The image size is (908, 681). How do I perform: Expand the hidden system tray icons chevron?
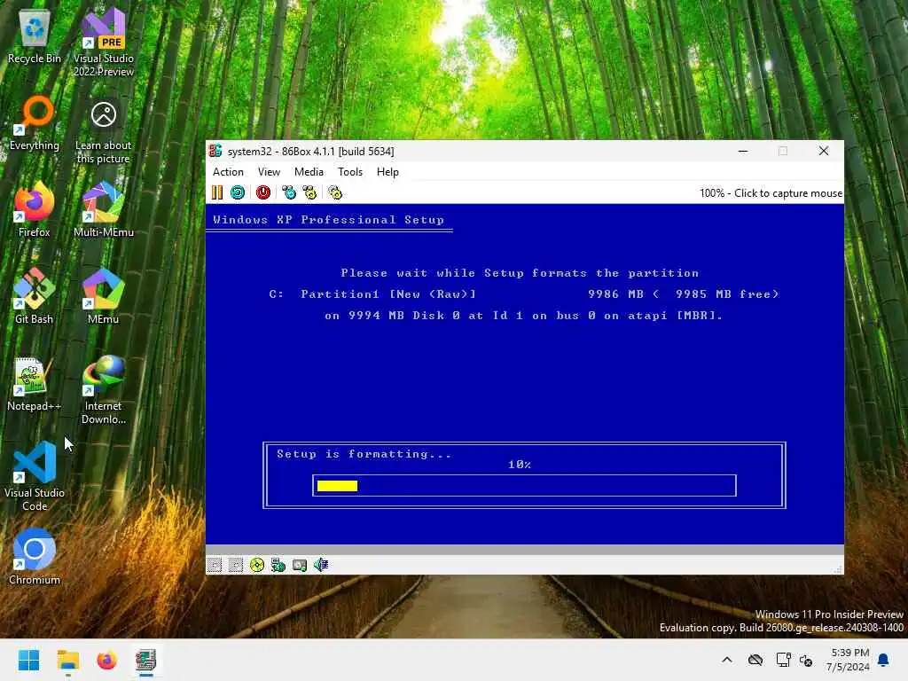pyautogui.click(x=727, y=660)
